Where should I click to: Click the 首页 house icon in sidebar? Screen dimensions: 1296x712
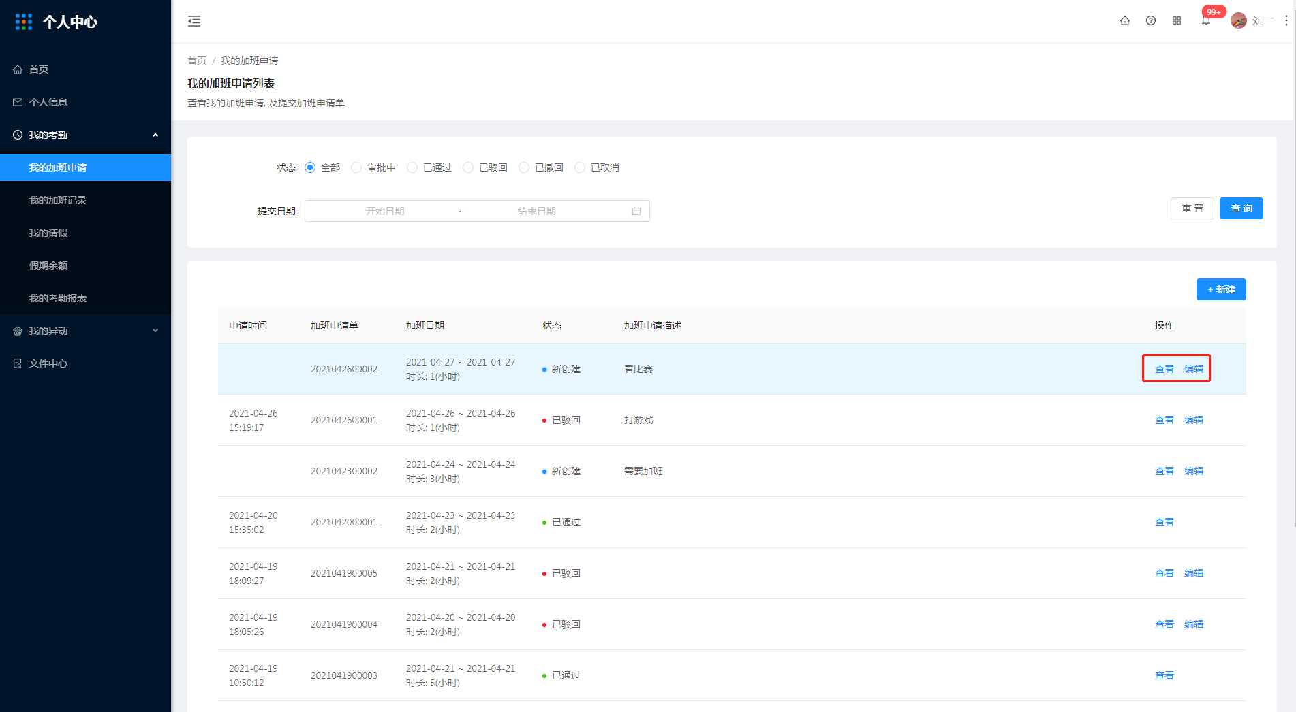click(18, 69)
